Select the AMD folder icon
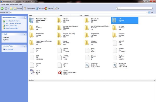This screenshot has height=102, width=156. tap(115, 20)
